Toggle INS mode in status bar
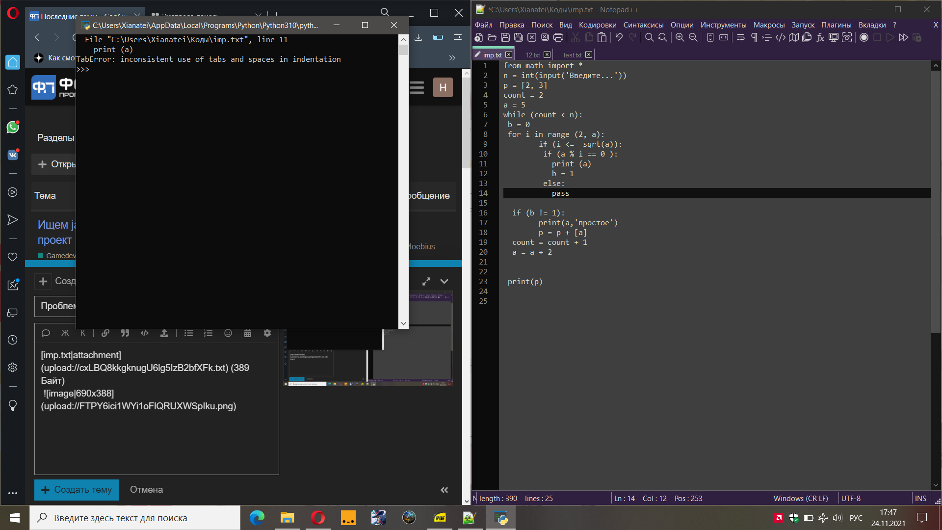 point(920,498)
